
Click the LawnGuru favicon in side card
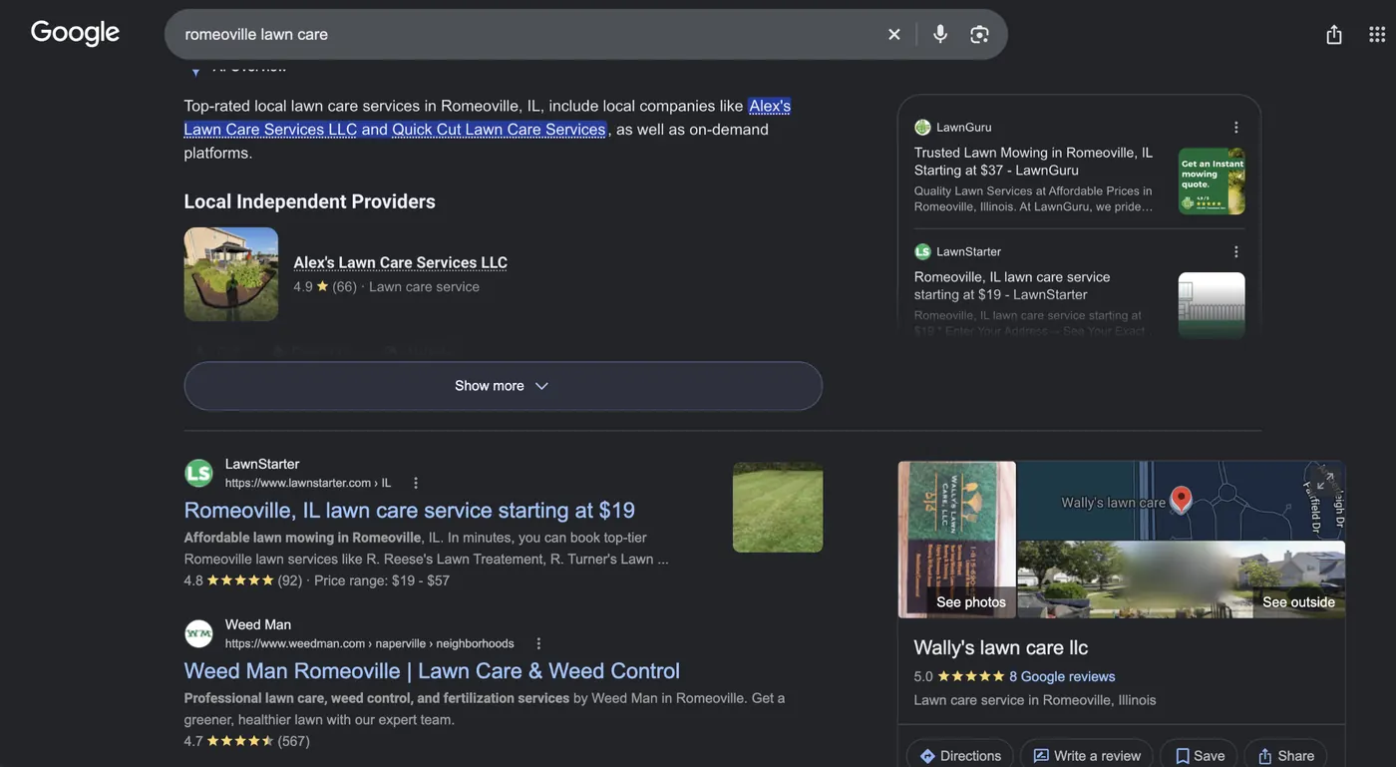(x=922, y=128)
